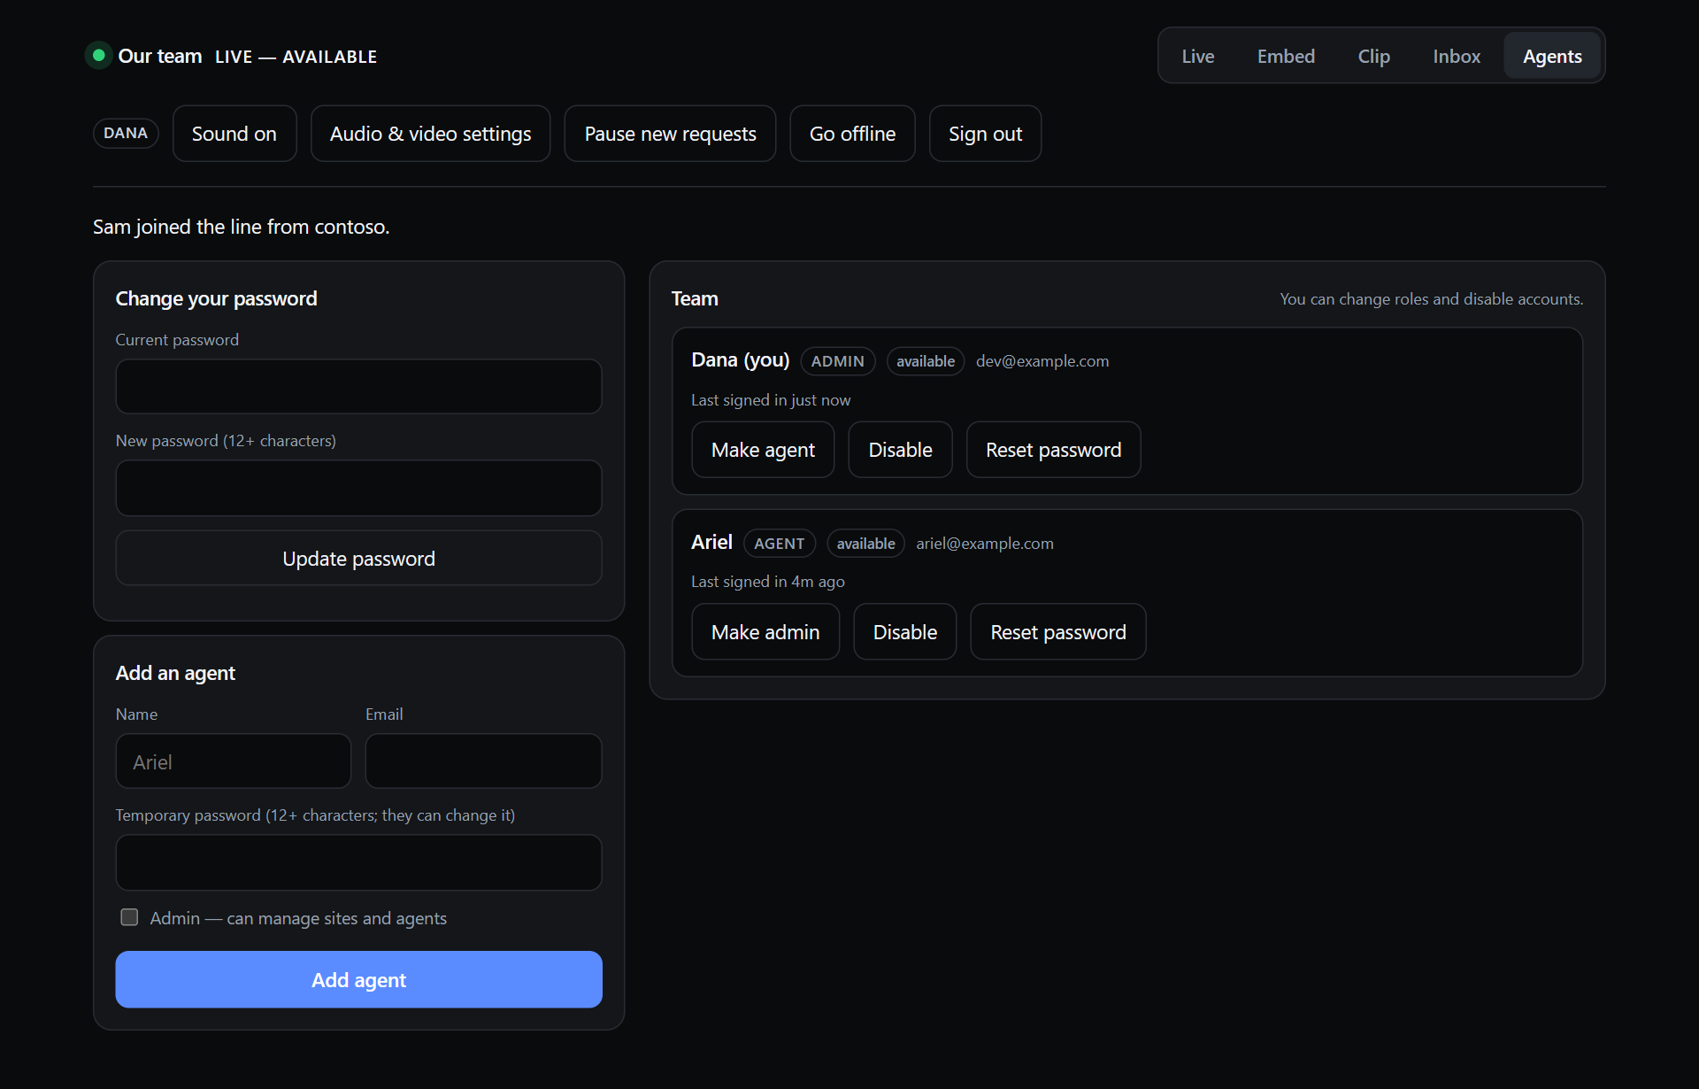The image size is (1699, 1089).
Task: Make Dana an agent
Action: pyautogui.click(x=763, y=450)
